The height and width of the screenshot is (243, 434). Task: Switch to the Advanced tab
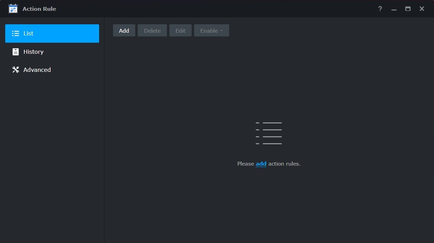(x=52, y=70)
